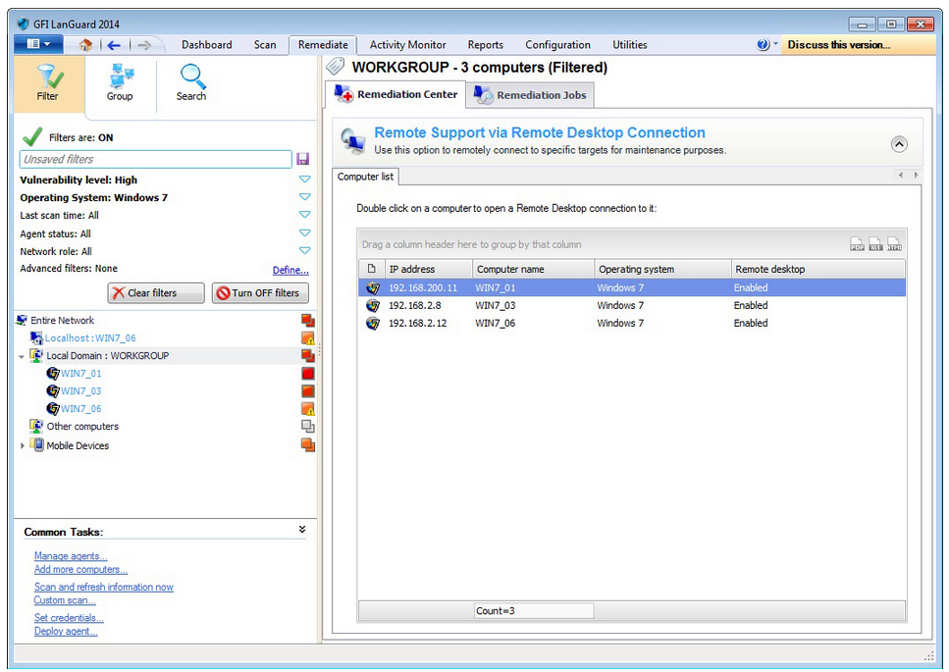Open the Define... advanced filters link
The height and width of the screenshot is (672, 949).
[x=290, y=270]
